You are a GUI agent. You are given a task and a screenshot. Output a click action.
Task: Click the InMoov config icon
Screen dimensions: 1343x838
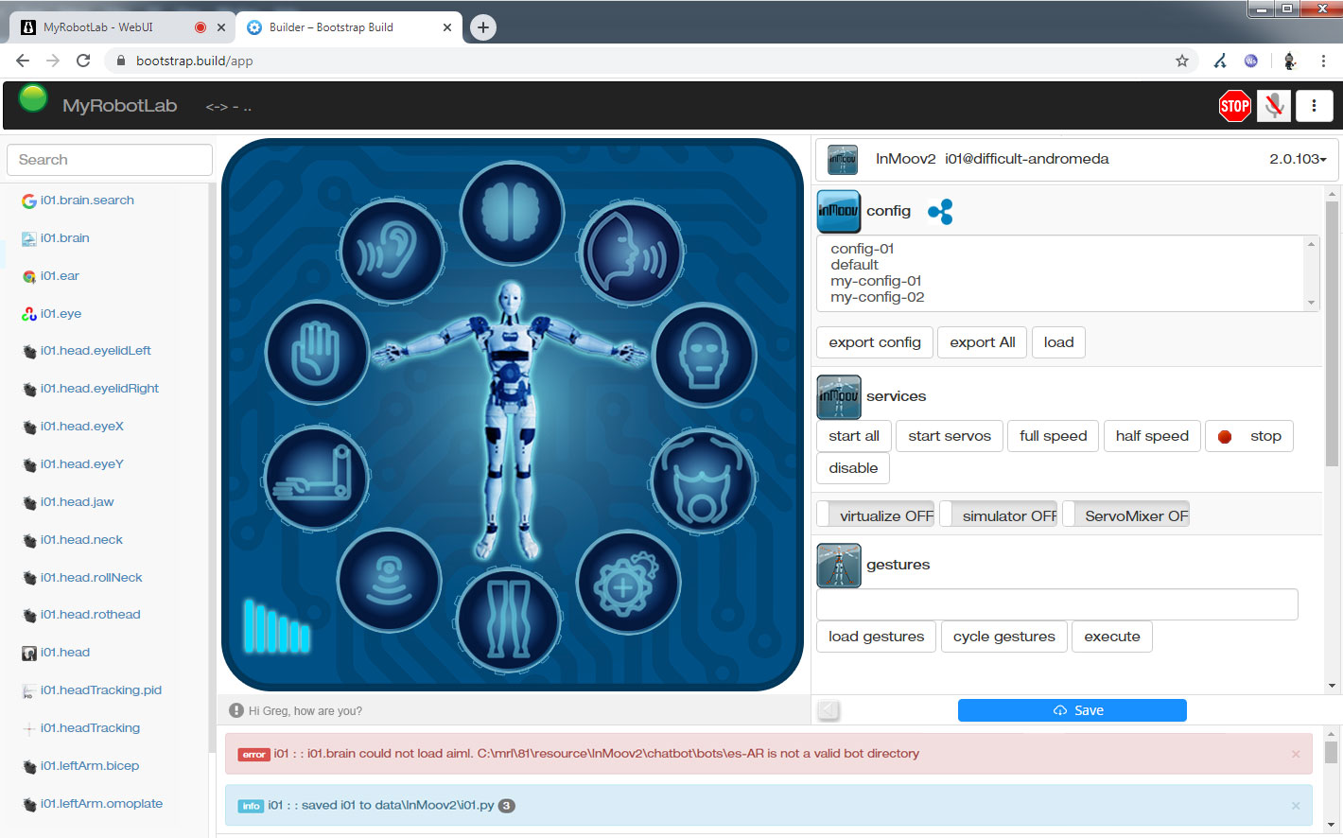[839, 211]
